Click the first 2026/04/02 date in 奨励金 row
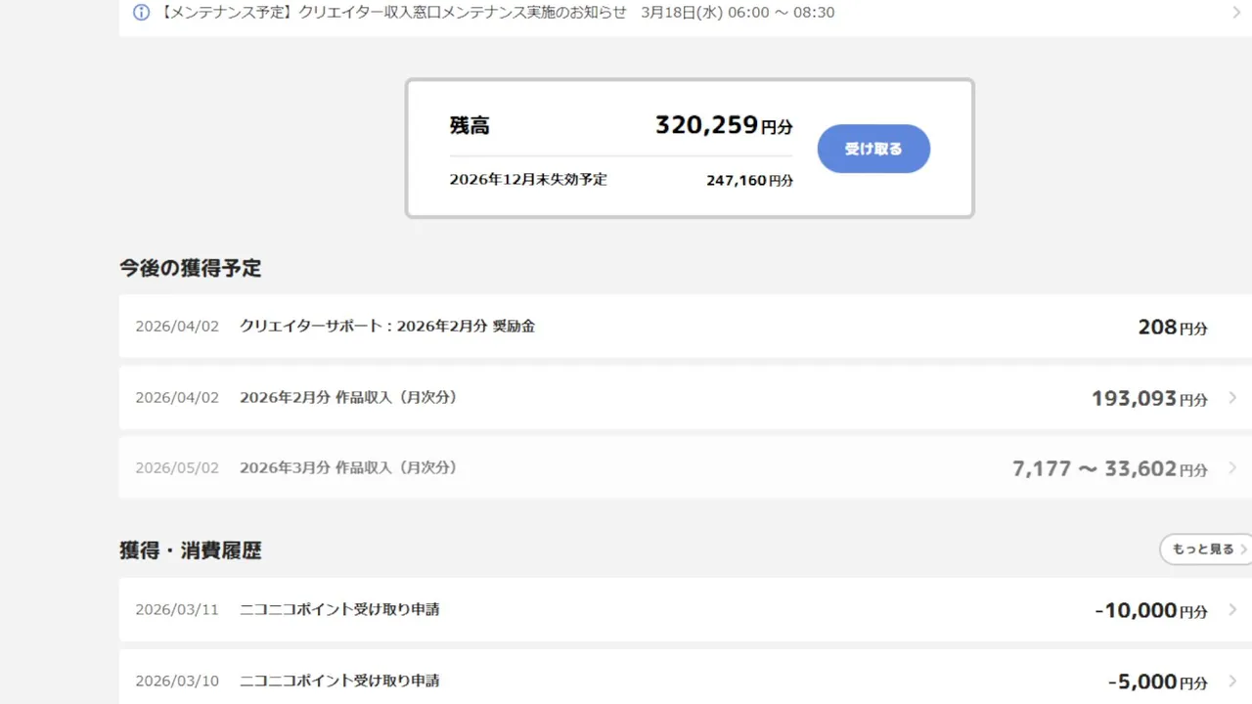This screenshot has width=1252, height=704. click(x=177, y=327)
